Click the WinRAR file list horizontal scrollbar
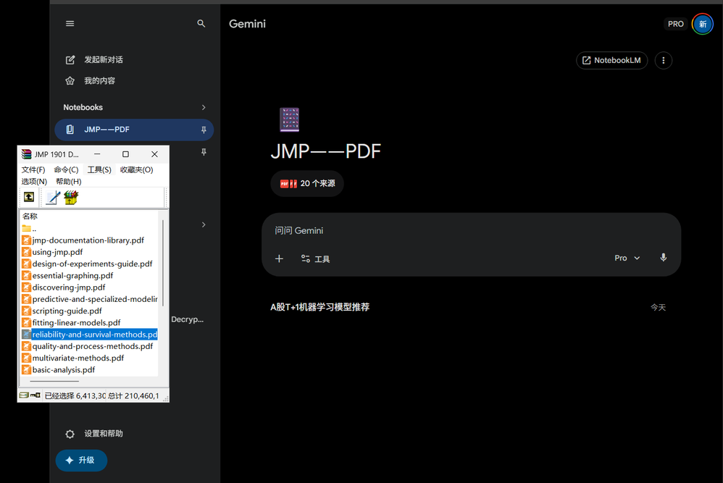 point(54,381)
